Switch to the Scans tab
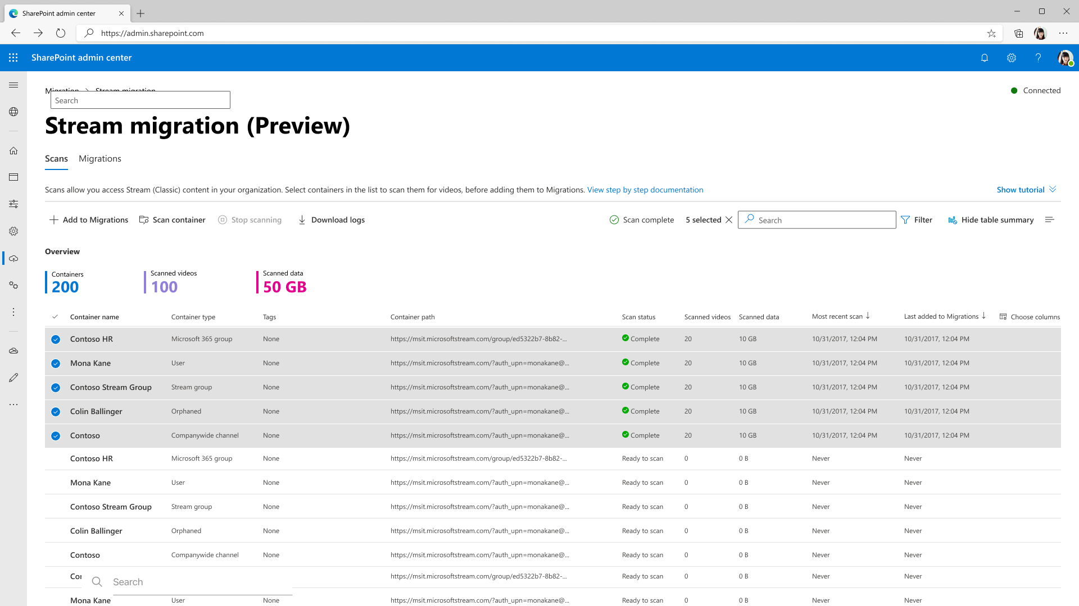1079x606 pixels. [x=56, y=158]
